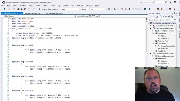Click the Solution Explorer Back icon
Image resolution: width=180 pixels, height=101 pixels.
151,17
